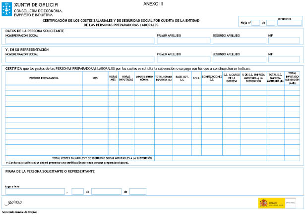Fill the Expediente field in the header

(289, 22)
